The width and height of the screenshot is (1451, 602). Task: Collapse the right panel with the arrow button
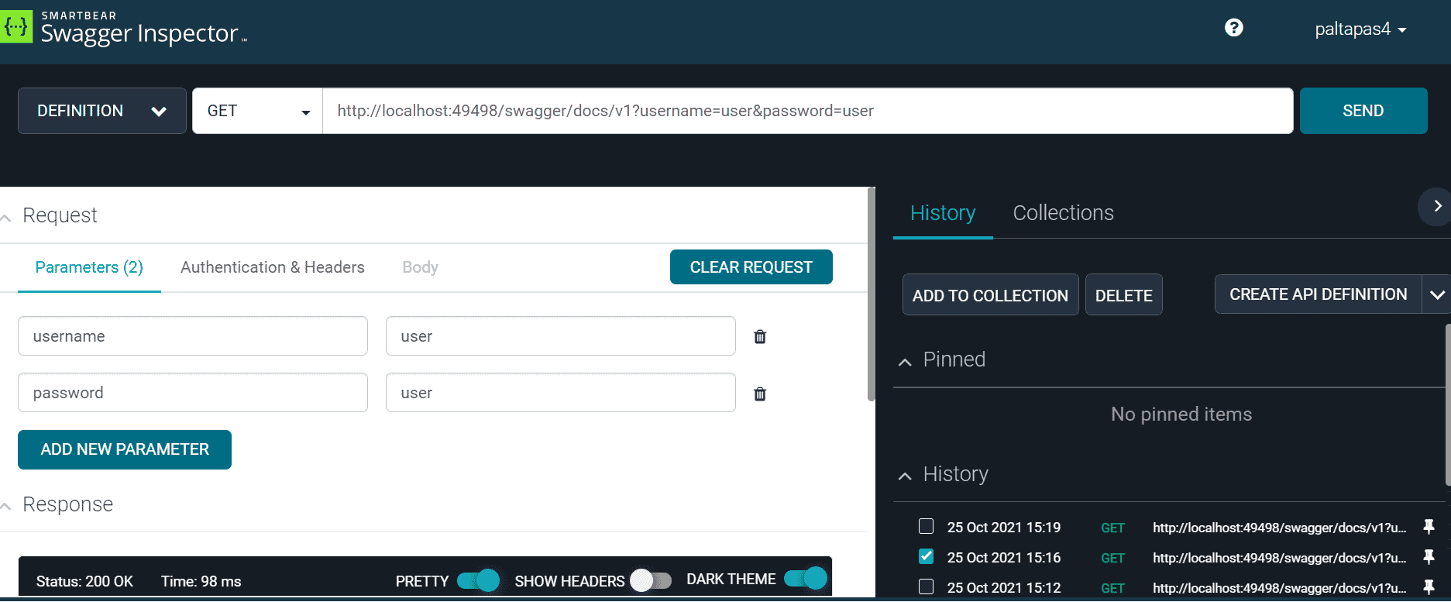[x=1436, y=206]
